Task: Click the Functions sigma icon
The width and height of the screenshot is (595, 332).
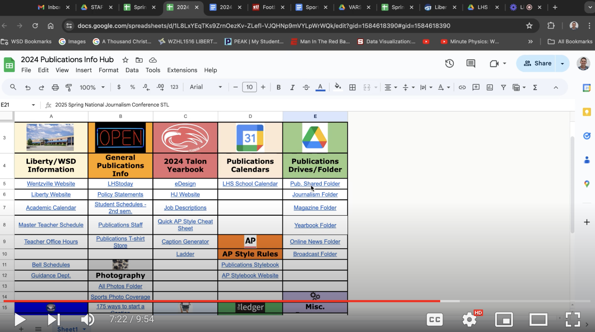Action: [535, 87]
